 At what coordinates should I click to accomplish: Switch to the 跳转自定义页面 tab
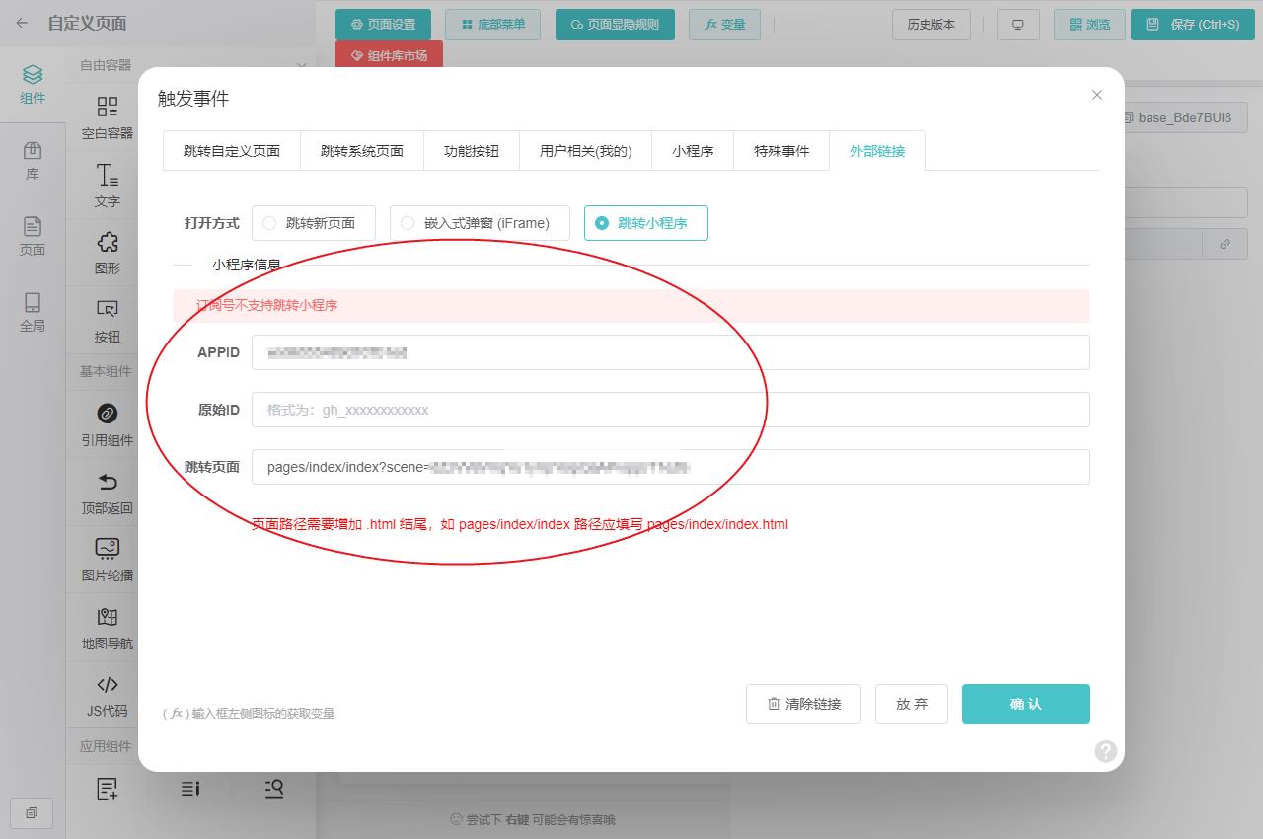point(232,151)
